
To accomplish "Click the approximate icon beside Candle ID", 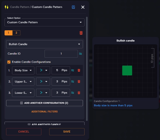I will (81, 54).
